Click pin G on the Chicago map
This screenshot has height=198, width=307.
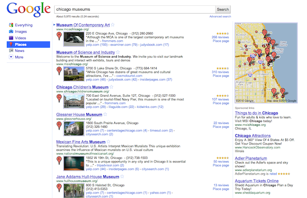point(265,33)
